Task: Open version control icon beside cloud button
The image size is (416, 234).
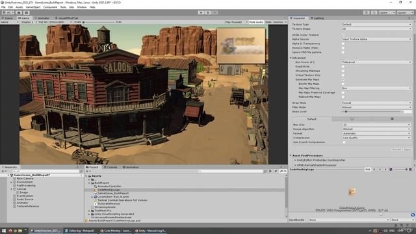Action: click(26, 12)
